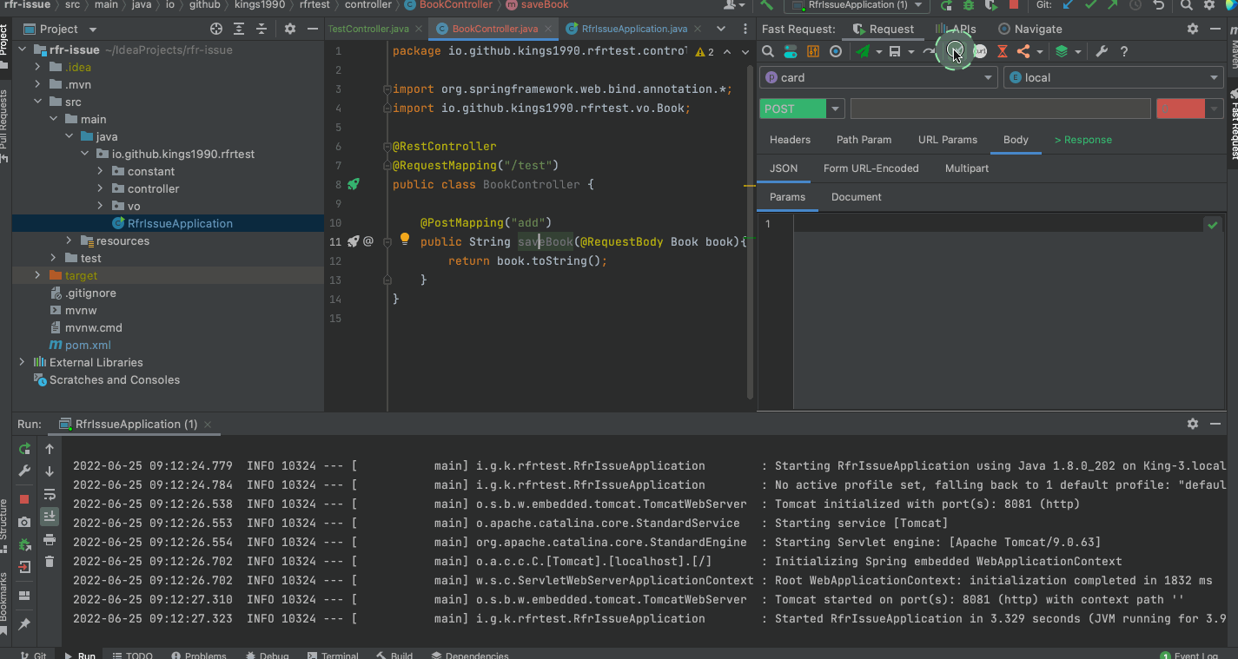Clear Run console with the trash icon
Screen dimensions: 1238x659
tap(50, 562)
